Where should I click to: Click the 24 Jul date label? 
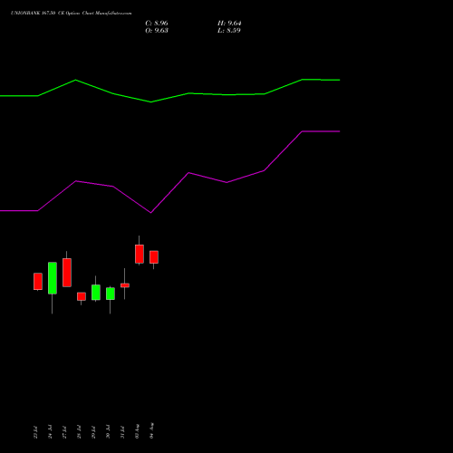(50, 432)
